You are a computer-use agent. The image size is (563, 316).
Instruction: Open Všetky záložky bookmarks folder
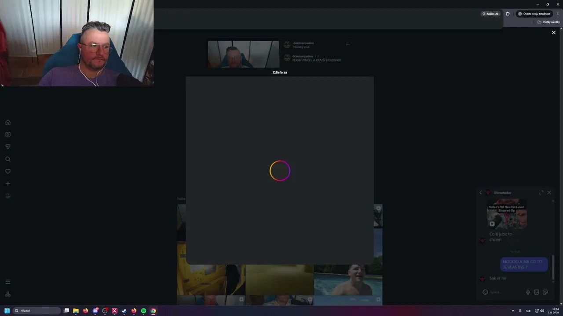[548, 22]
